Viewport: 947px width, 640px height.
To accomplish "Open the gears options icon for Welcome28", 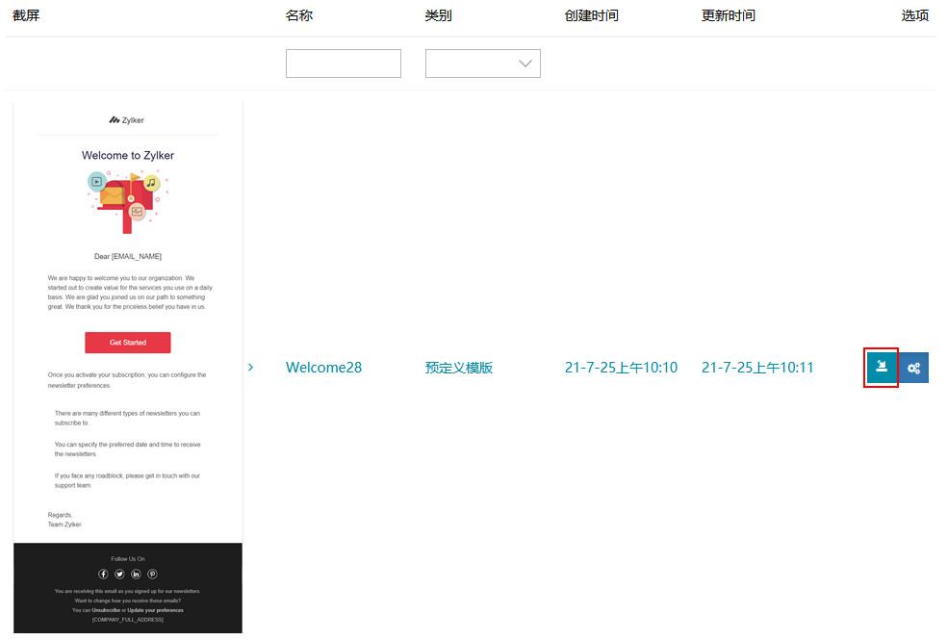I will pyautogui.click(x=913, y=367).
